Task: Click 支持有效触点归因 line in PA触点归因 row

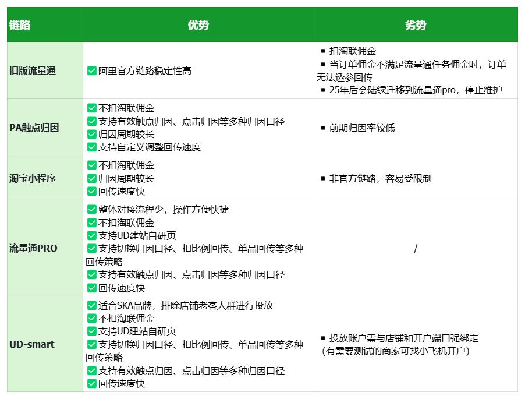Action: 191,121
